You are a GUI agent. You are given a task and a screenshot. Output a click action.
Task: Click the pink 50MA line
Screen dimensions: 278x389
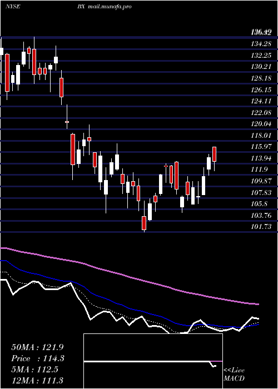129,276
